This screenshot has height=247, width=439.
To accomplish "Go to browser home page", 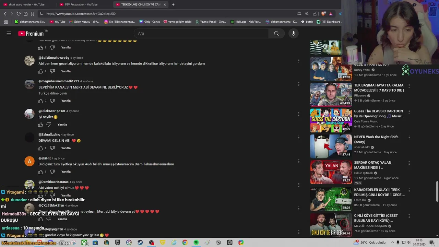I will [x=25, y=14].
